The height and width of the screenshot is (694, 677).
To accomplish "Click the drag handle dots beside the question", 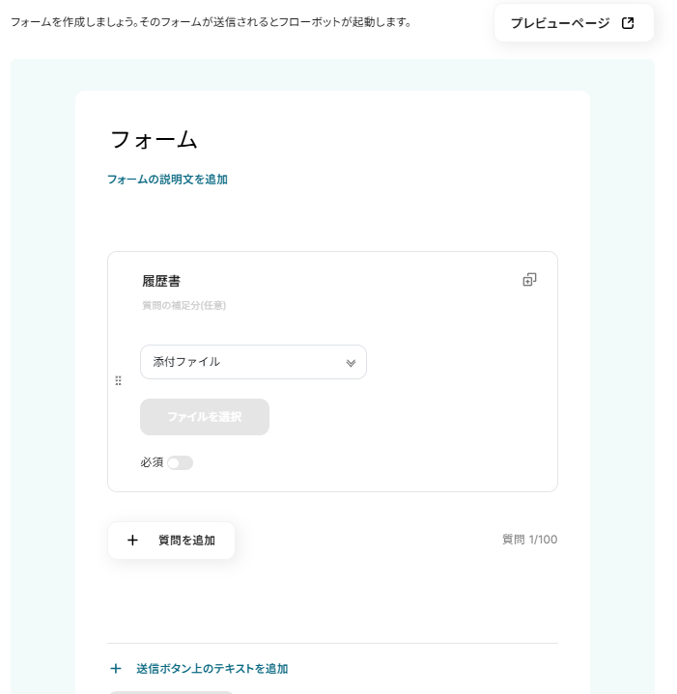I will (118, 380).
